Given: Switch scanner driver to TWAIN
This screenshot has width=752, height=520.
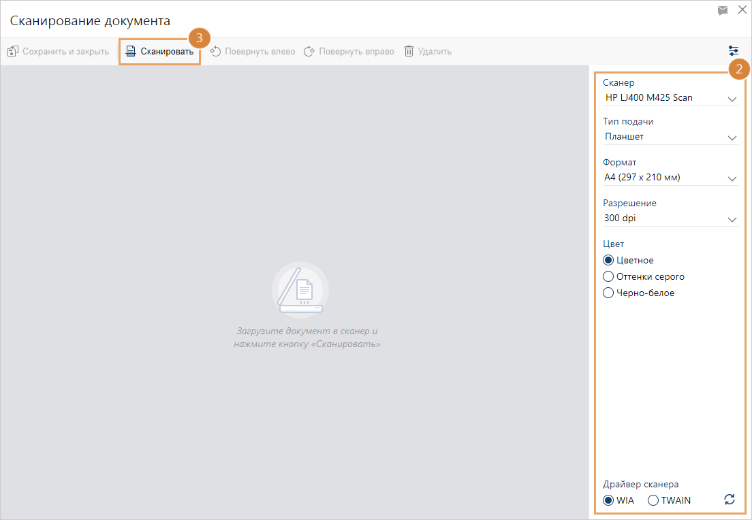Looking at the screenshot, I should [x=653, y=500].
